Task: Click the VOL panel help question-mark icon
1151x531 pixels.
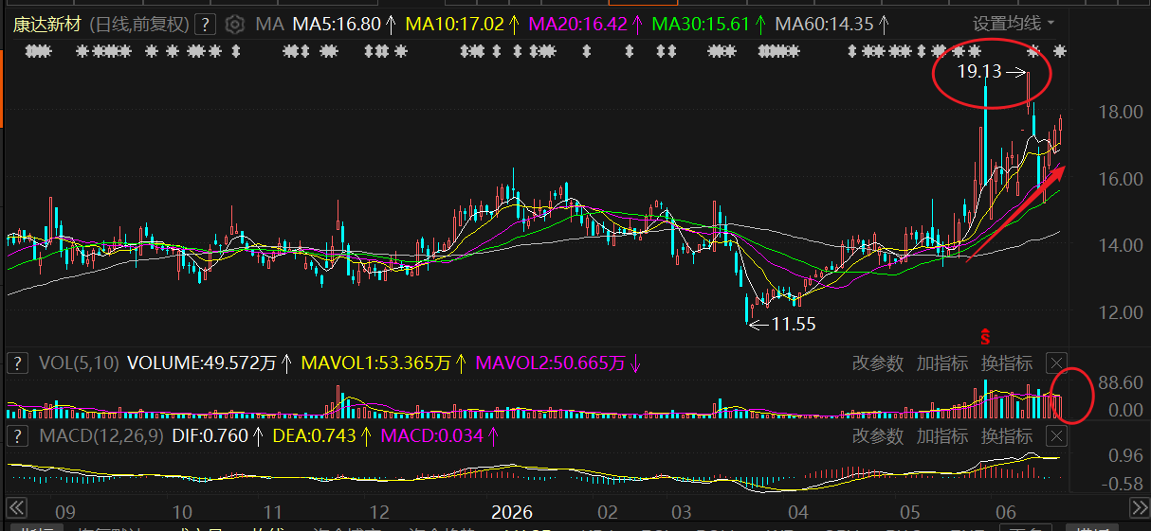Action: [17, 363]
